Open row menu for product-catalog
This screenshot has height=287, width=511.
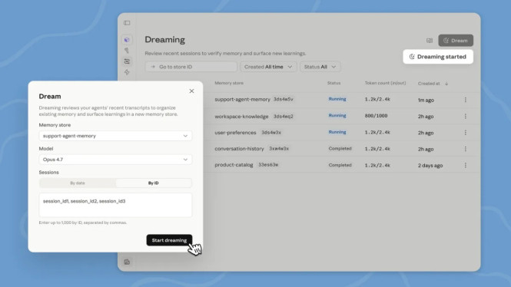466,165
